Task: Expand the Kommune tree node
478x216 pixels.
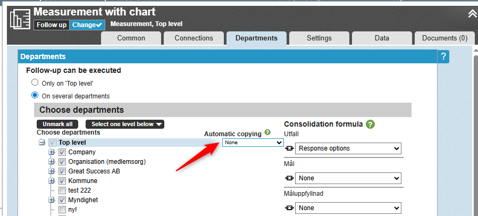Action: (x=52, y=181)
